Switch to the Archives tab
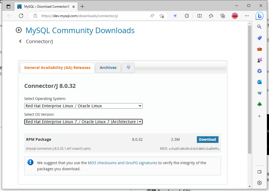 (108, 68)
